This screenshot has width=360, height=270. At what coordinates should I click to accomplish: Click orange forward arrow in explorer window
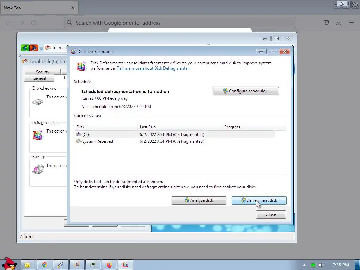34,48
